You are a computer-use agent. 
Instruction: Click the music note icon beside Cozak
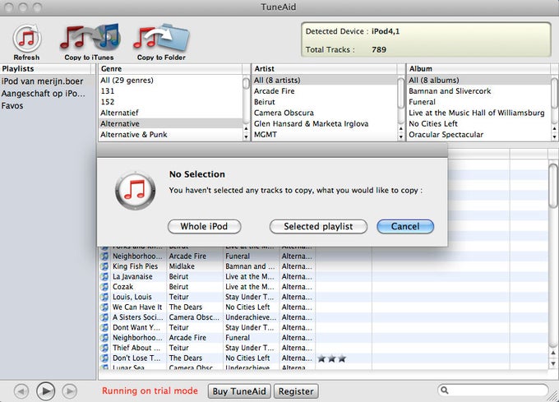(x=104, y=287)
